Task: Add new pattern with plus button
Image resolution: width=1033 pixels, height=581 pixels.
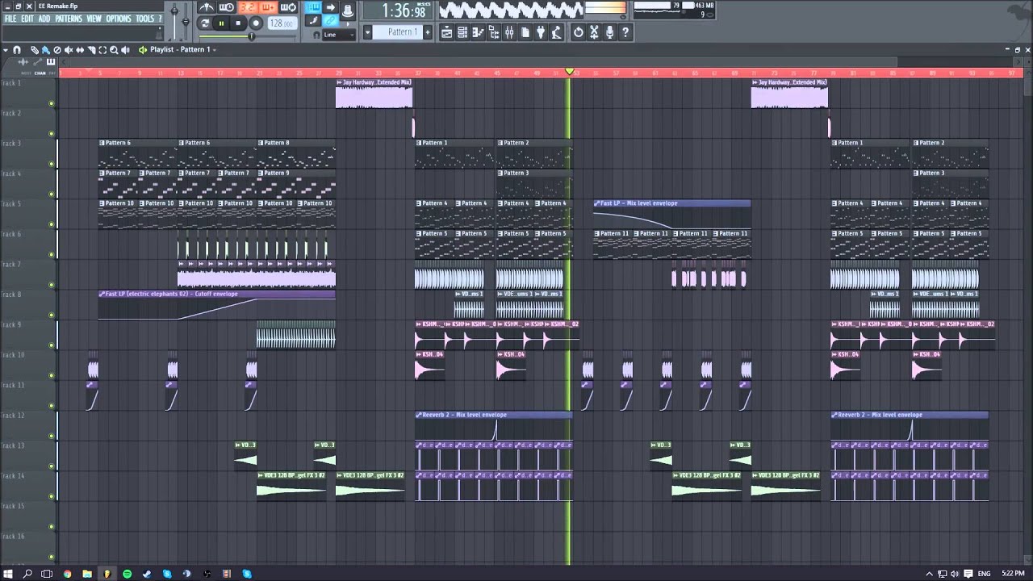Action: tap(427, 32)
